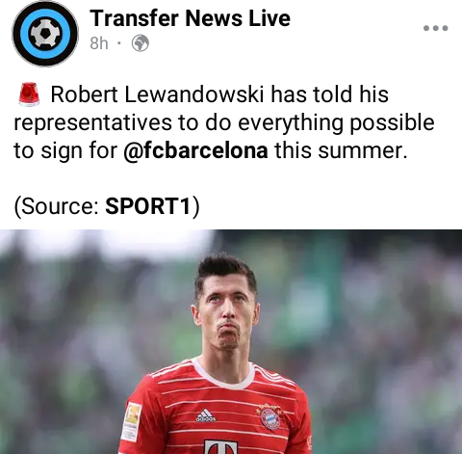Follow the @fcbarcelona mention link
Viewport: 462px width, 454px height.
(x=195, y=150)
